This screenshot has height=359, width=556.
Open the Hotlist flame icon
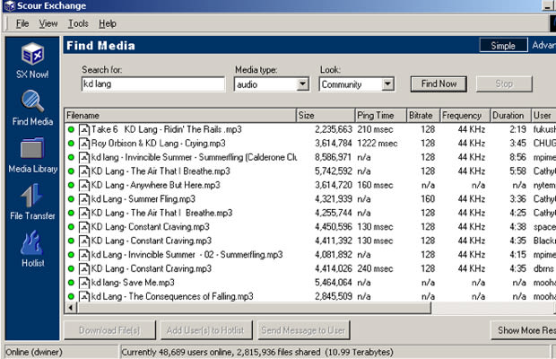pos(32,243)
